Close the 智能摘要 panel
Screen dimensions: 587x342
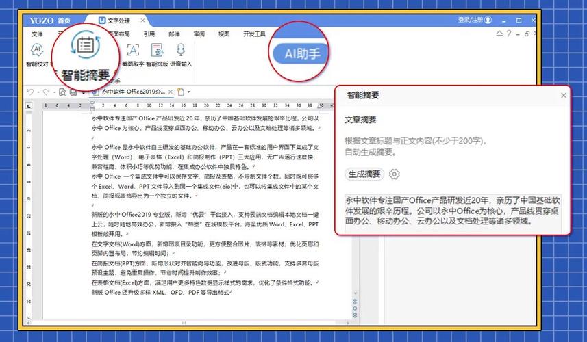564,96
